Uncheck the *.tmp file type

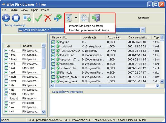coord(6,55)
